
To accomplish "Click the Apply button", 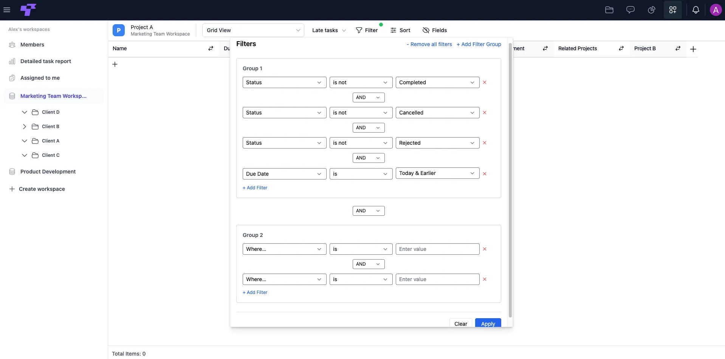I will tap(488, 323).
